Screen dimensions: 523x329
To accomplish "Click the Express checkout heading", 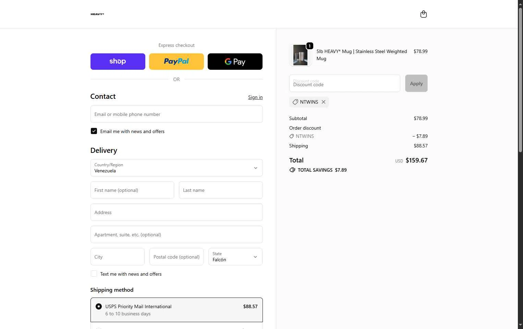I will (x=177, y=45).
